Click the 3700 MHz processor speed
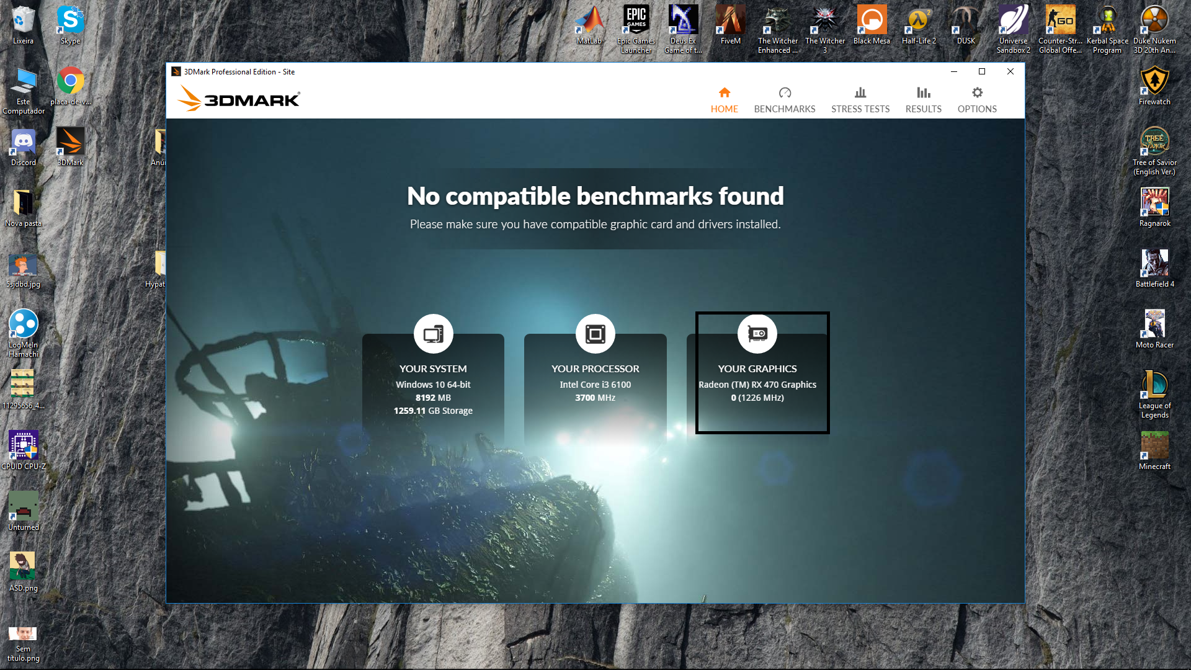 click(595, 398)
